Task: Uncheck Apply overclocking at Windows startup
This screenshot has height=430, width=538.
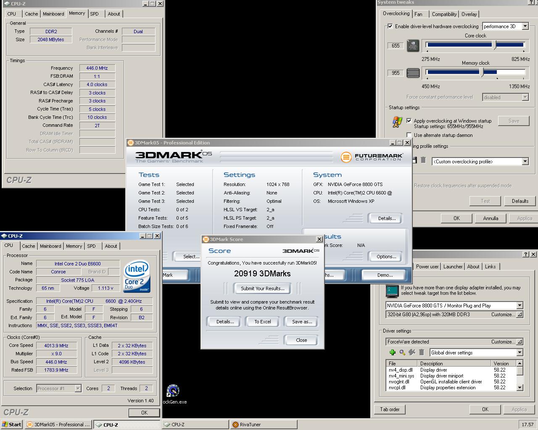Action: [x=409, y=121]
